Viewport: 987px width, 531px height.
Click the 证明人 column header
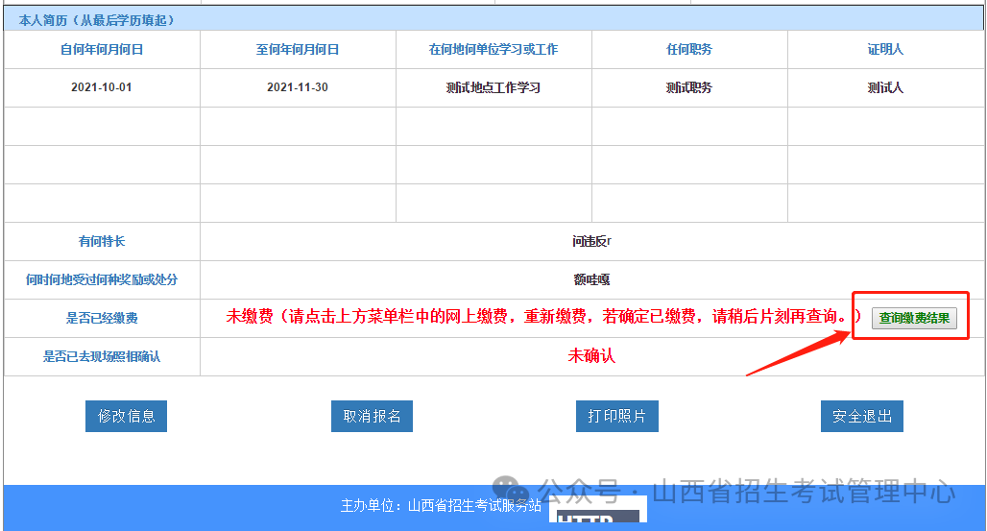[885, 49]
